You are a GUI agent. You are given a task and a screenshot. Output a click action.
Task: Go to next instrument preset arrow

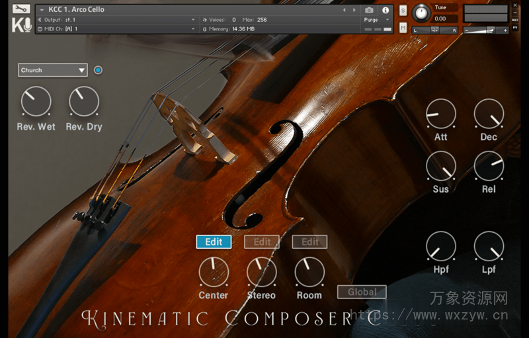(354, 10)
